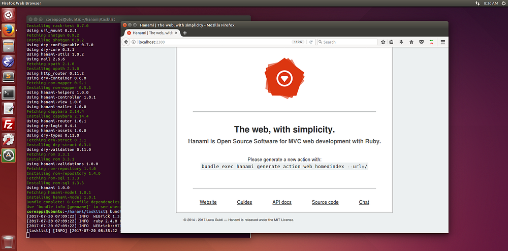This screenshot has height=251, width=508.
Task: Click terminal line 'Using hanami-utils 1.0.2'
Action: tap(55, 54)
